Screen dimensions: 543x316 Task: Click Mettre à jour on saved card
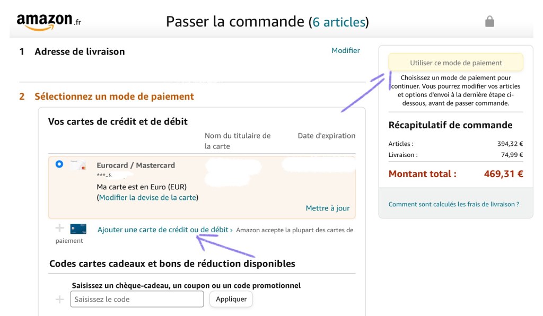point(328,208)
